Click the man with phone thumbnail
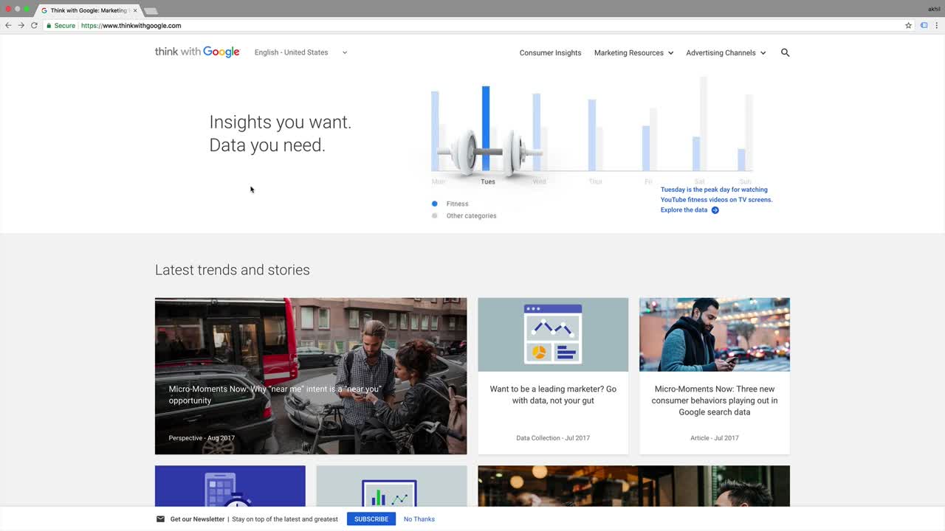 click(x=715, y=335)
